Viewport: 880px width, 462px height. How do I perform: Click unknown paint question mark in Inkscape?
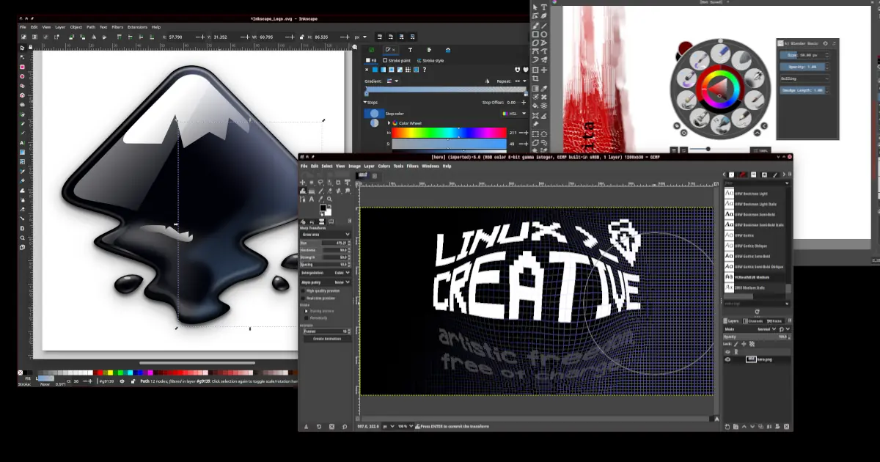[x=425, y=70]
